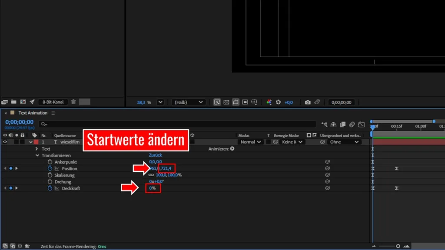Open the Normal blending mode dropdown
The height and width of the screenshot is (250, 445).
[x=250, y=142]
